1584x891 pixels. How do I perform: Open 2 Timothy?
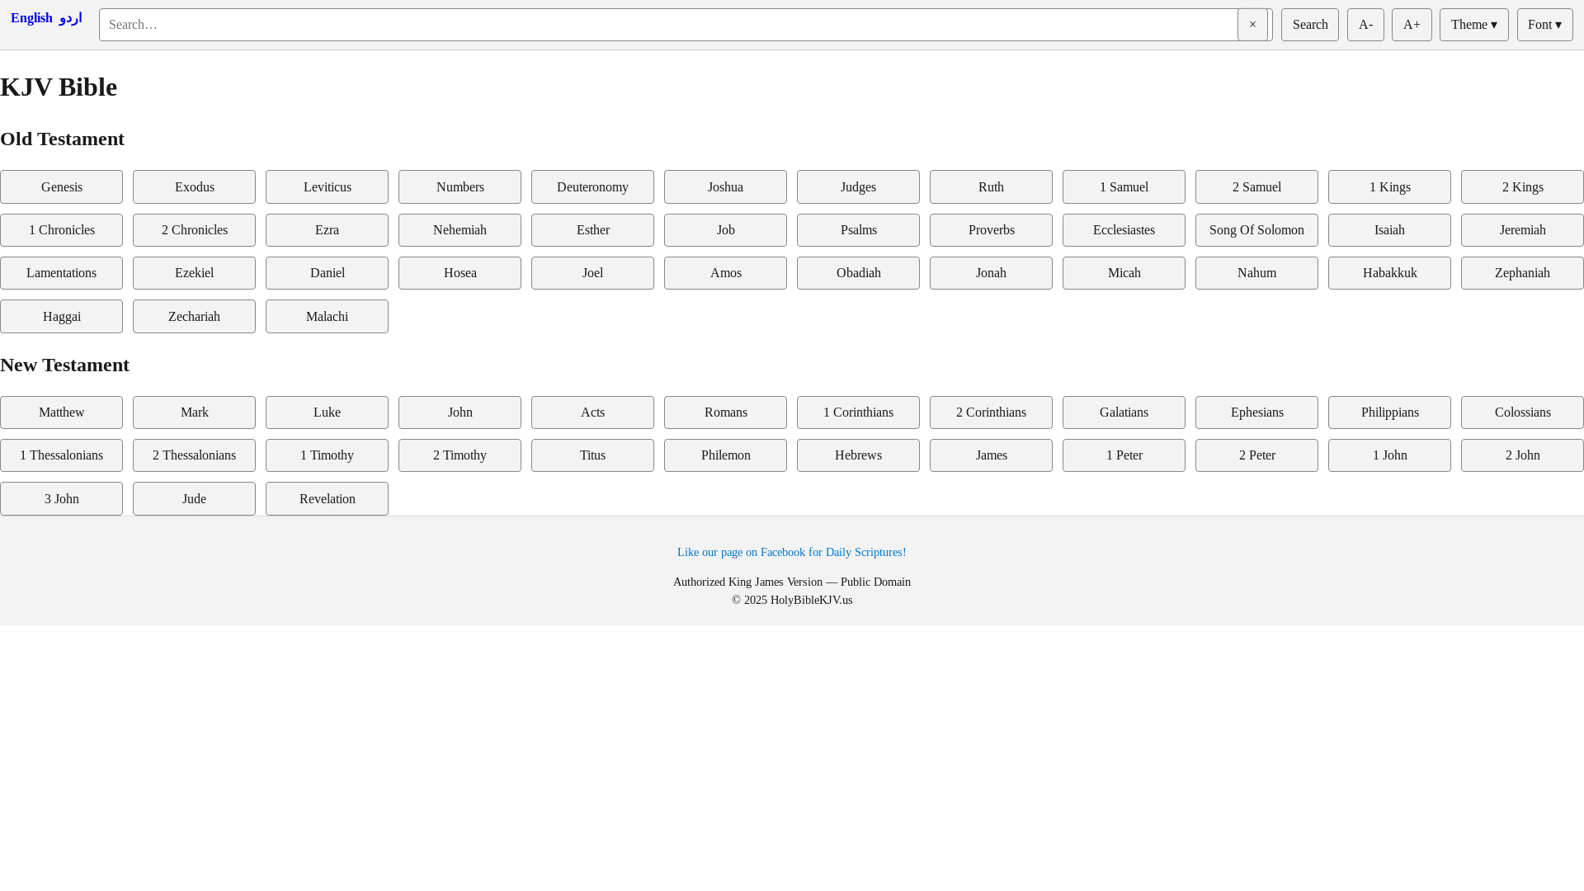pyautogui.click(x=460, y=455)
